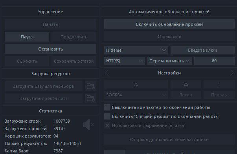Image resolution: width=237 pixels, height=154 pixels.
Task: Click the 'Продолжить' button
Action: coord(74,37)
